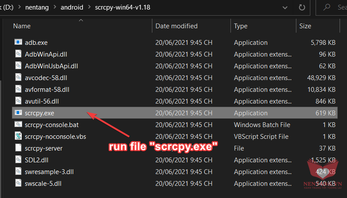
Task: Open the address bar history dropdown
Action: pyautogui.click(x=285, y=7)
